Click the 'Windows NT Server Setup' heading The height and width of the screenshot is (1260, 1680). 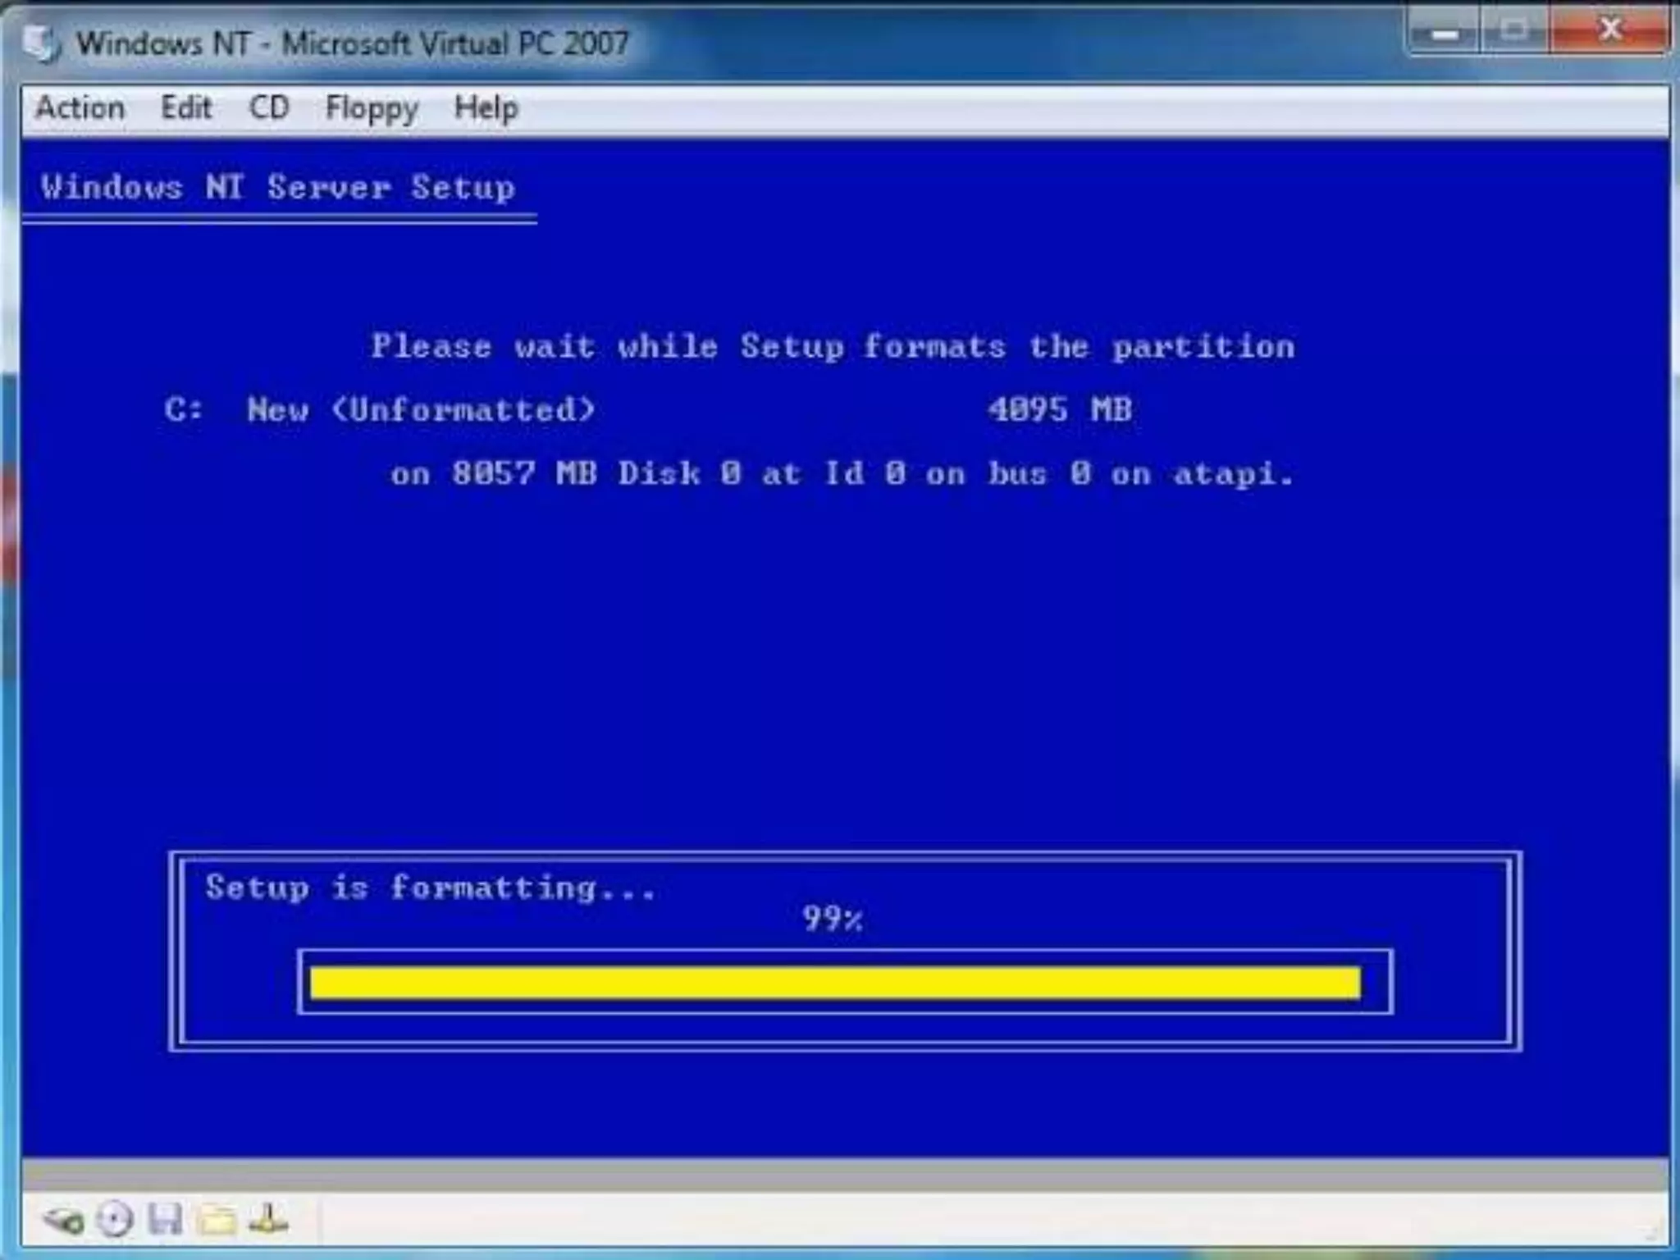[x=278, y=188]
